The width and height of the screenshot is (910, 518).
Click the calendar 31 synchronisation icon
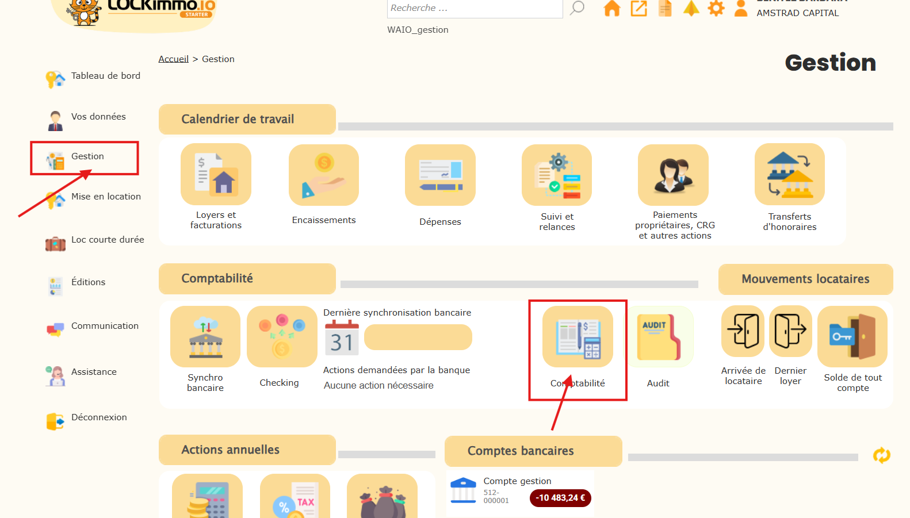(342, 337)
